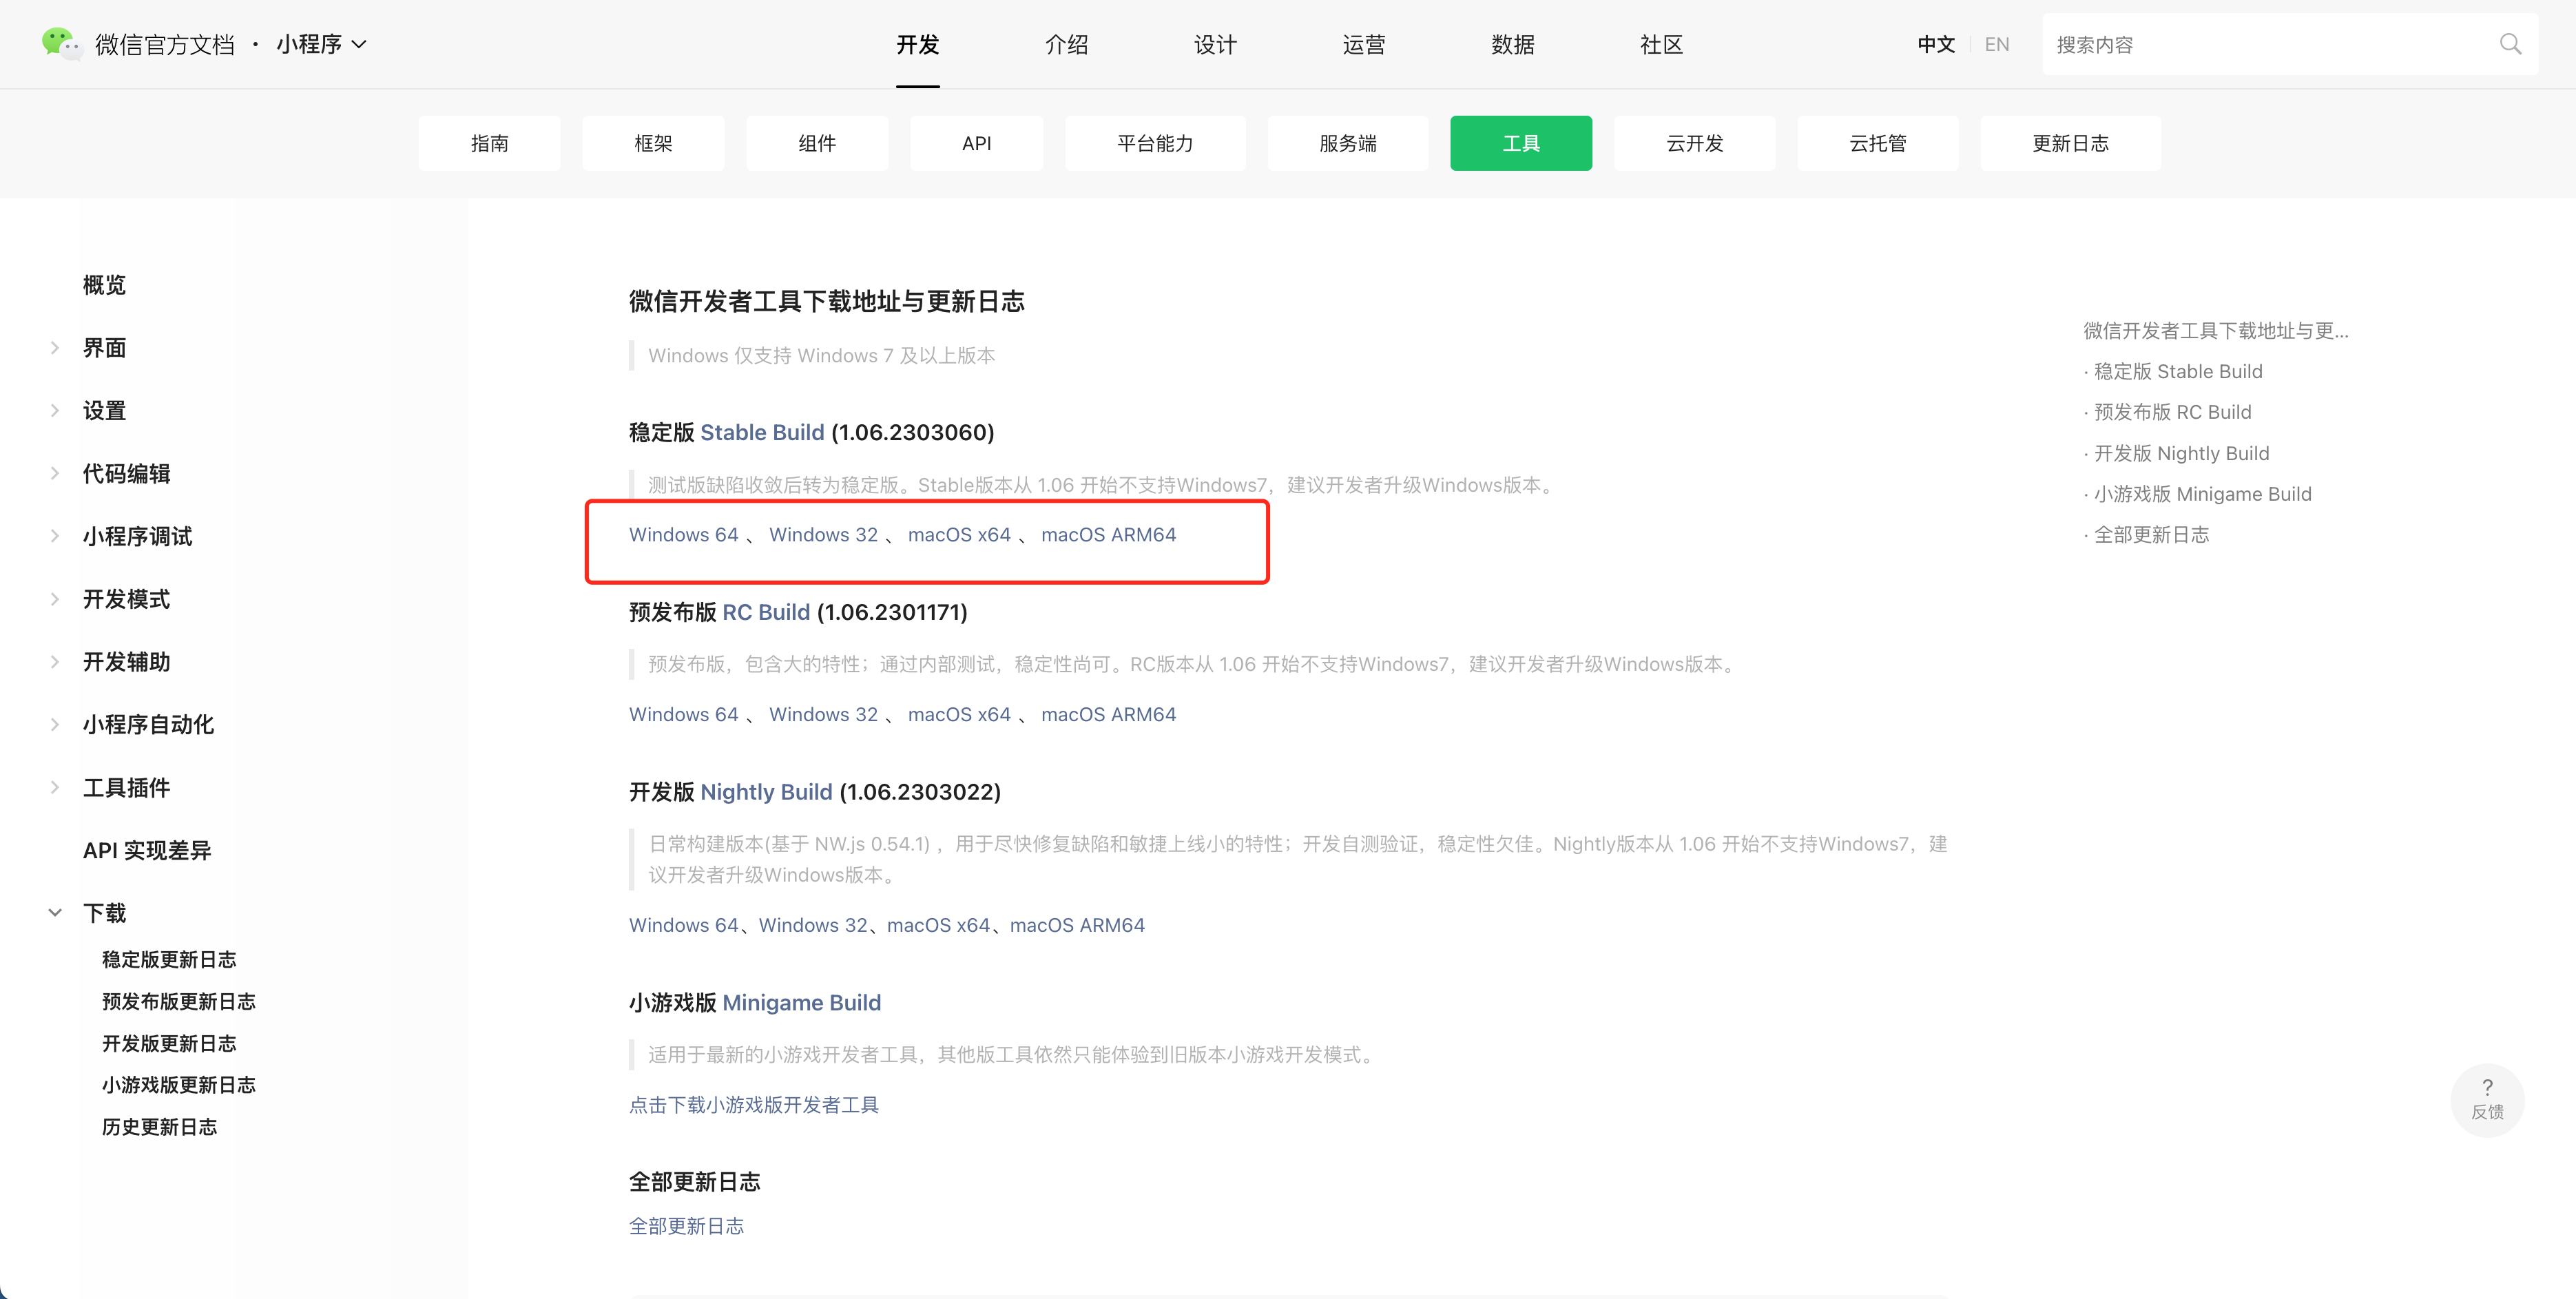This screenshot has width=2576, height=1299.
Task: Expand the 小程序调试 sidebar section
Action: point(55,536)
